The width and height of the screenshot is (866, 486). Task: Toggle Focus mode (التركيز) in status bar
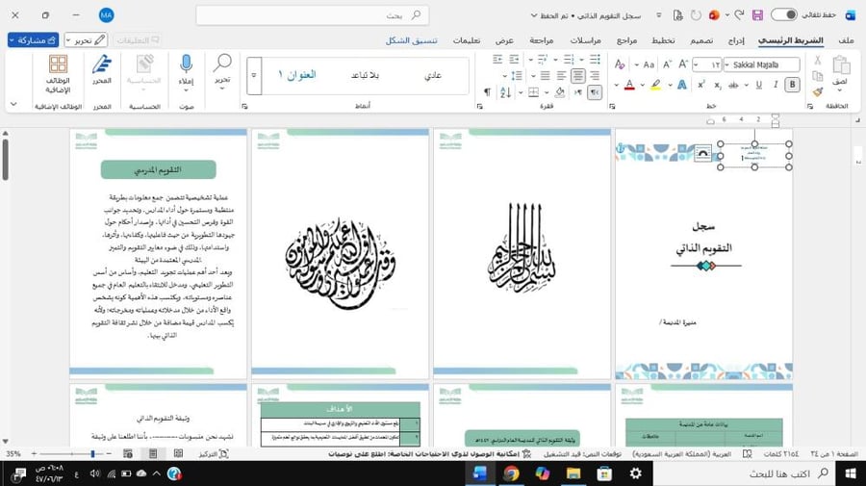click(214, 453)
